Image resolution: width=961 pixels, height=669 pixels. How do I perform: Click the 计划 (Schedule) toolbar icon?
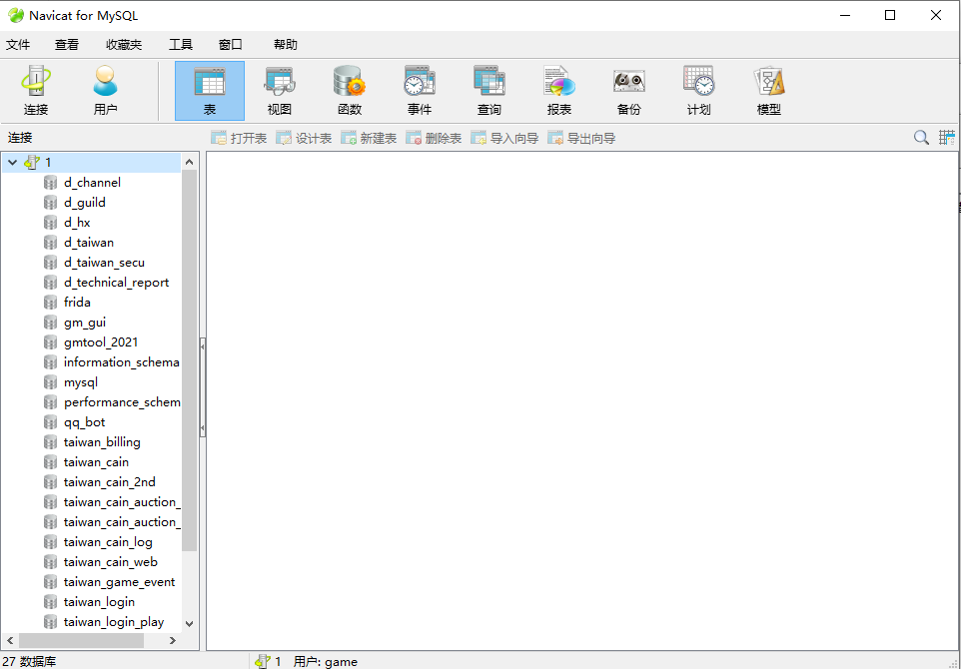click(x=698, y=91)
